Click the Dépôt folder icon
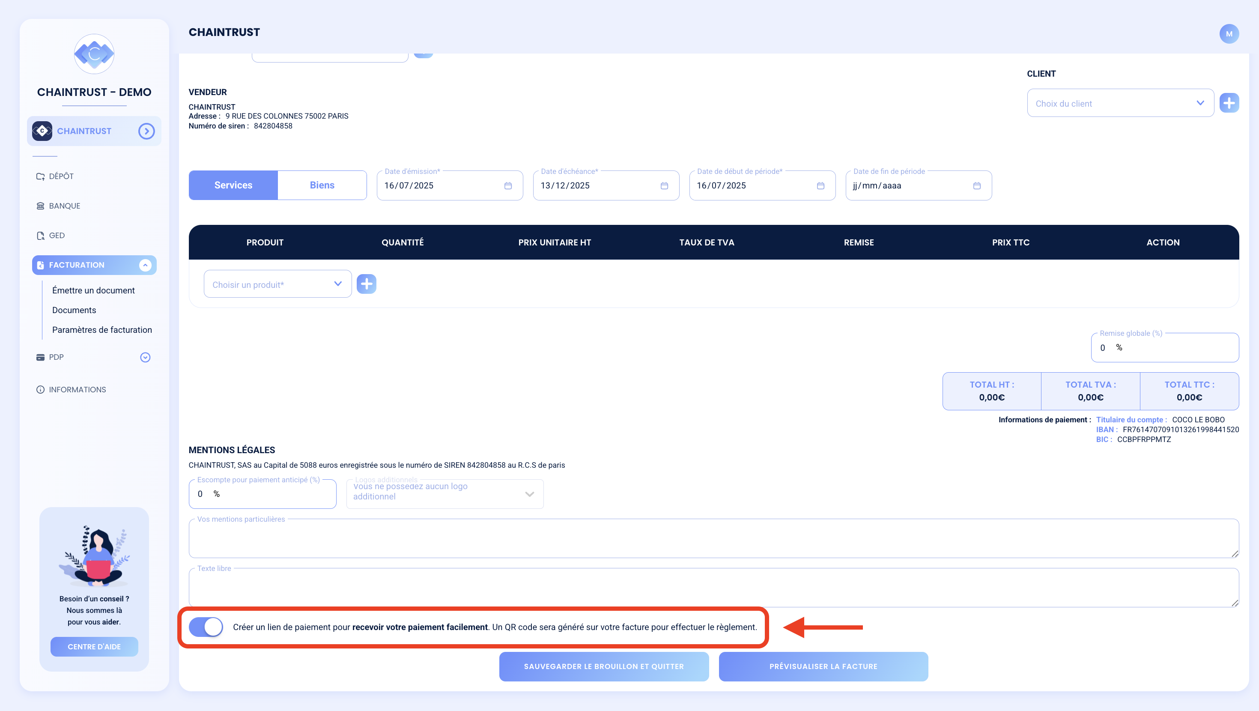1259x711 pixels. (x=41, y=176)
